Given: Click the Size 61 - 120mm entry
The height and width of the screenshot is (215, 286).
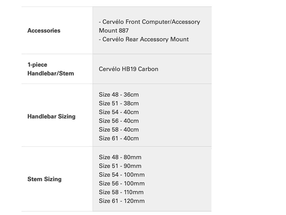Looking at the screenshot, I should point(122,201).
